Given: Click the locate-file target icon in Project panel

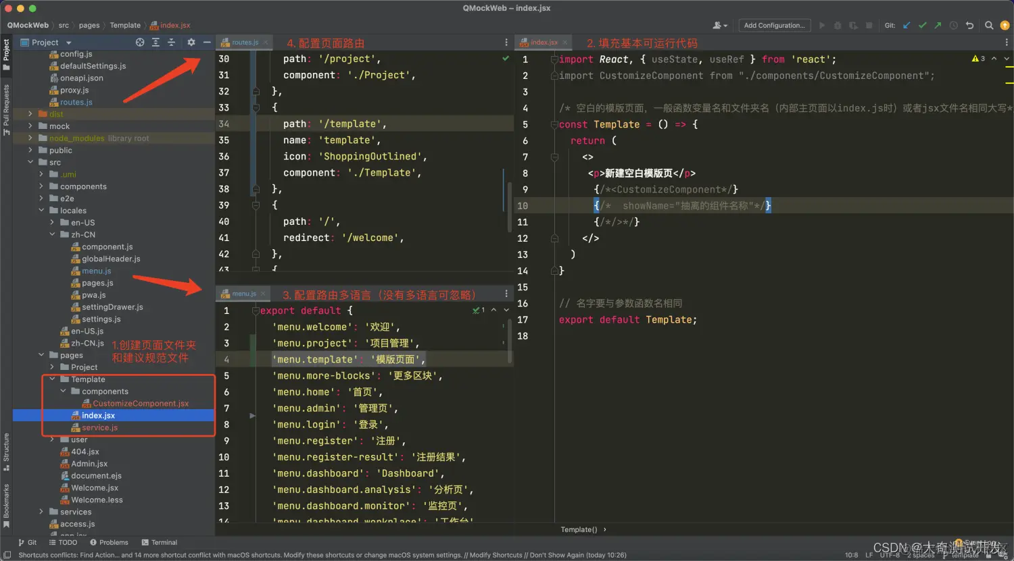Looking at the screenshot, I should click(x=140, y=42).
